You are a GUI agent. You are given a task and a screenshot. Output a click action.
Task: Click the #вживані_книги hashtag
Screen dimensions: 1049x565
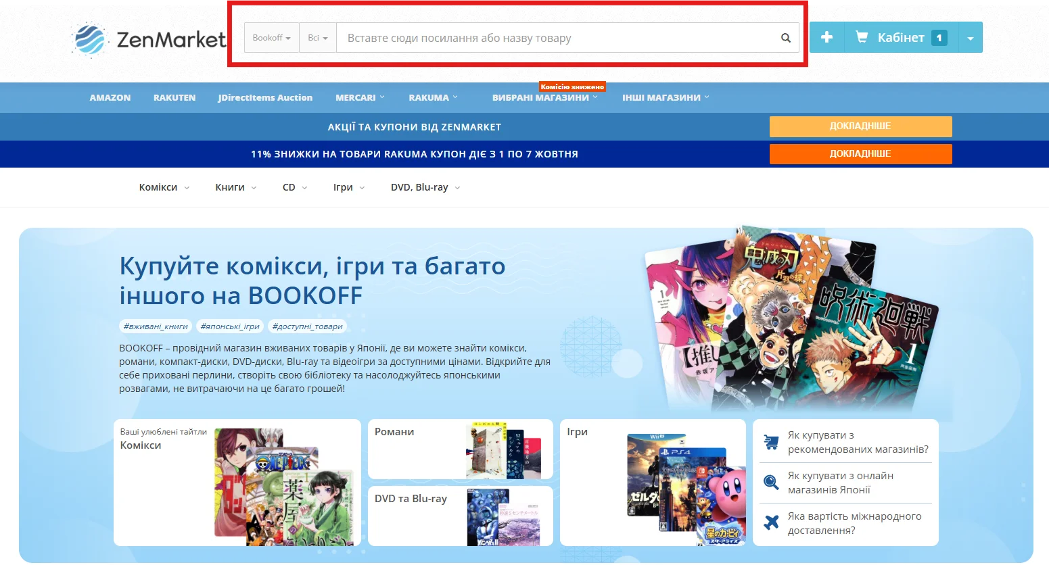[x=156, y=326]
